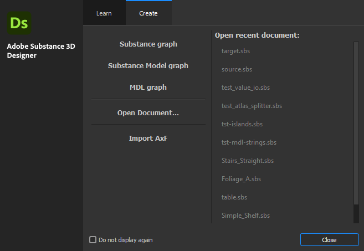This screenshot has width=364, height=251.
Task: Open recent file tst-islands.sbs
Action: [x=242, y=124]
